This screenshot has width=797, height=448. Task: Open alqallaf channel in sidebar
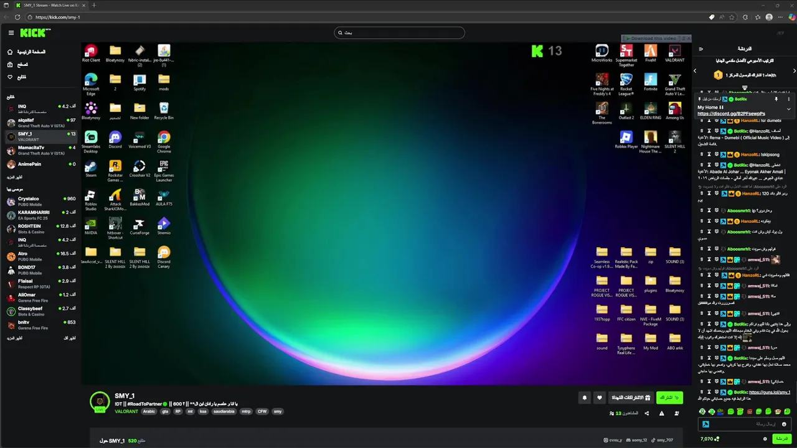click(x=40, y=122)
